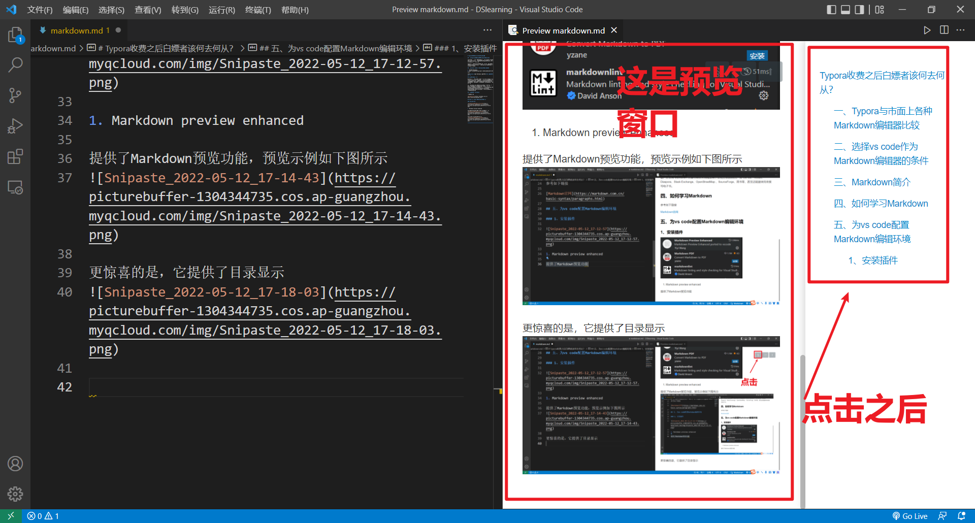
Task: Open the 帮助(H) menu
Action: (295, 10)
